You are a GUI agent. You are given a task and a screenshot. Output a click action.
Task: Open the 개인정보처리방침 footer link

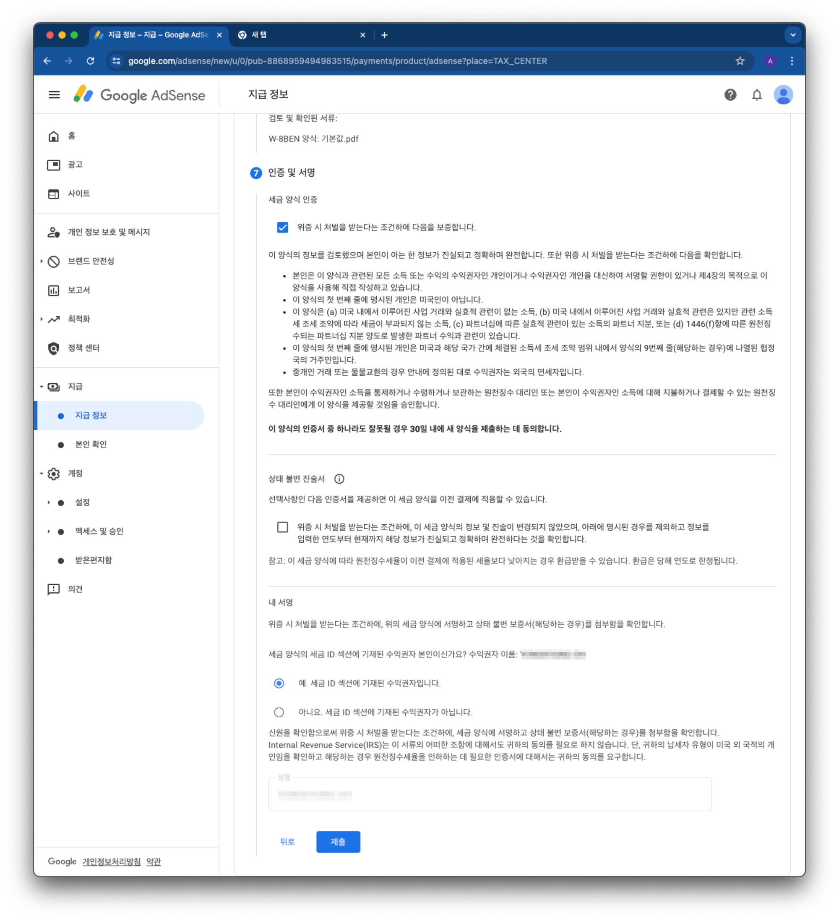(112, 861)
